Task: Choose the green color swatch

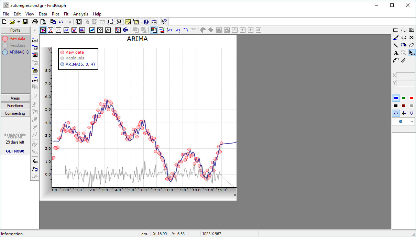Action: [404, 98]
